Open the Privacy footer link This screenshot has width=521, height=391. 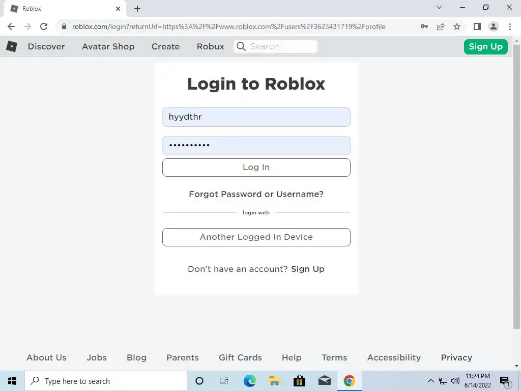tap(456, 357)
